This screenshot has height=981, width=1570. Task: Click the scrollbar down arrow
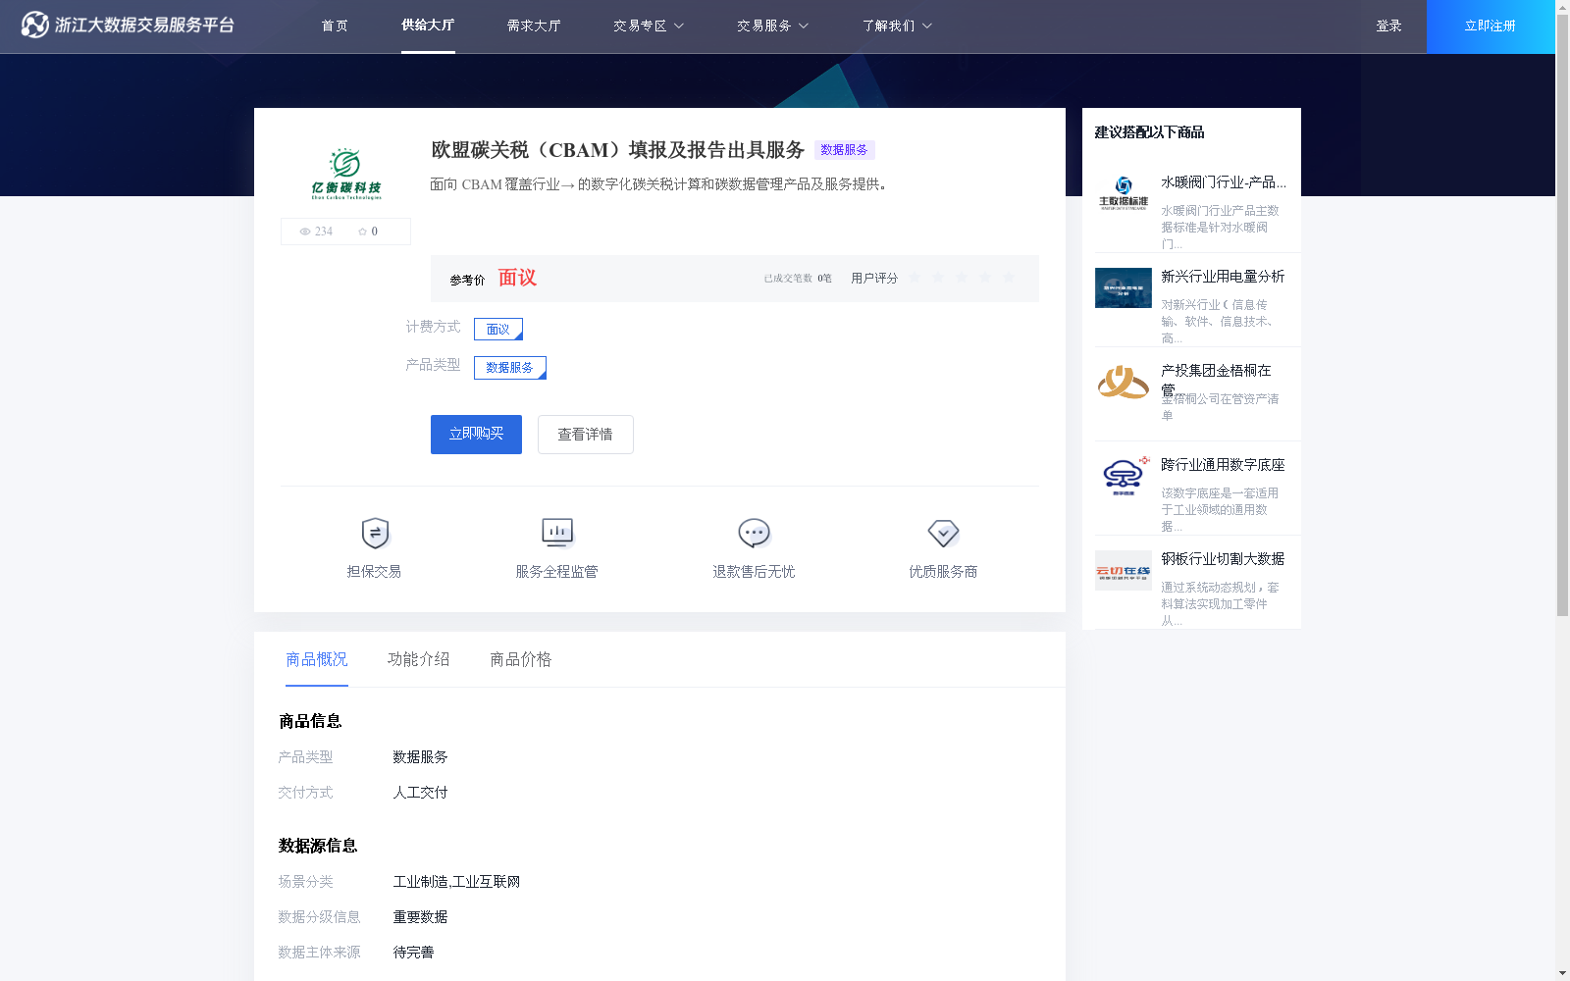coord(1562,973)
